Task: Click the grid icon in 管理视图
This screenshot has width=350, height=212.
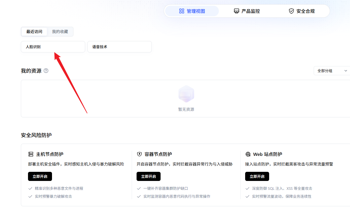Action: 182,11
